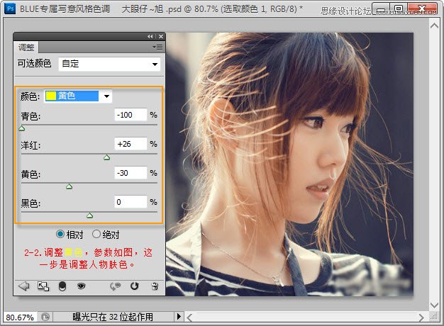Click the Photoshop Ps logo icon
This screenshot has height=326, width=444.
coord(10,10)
